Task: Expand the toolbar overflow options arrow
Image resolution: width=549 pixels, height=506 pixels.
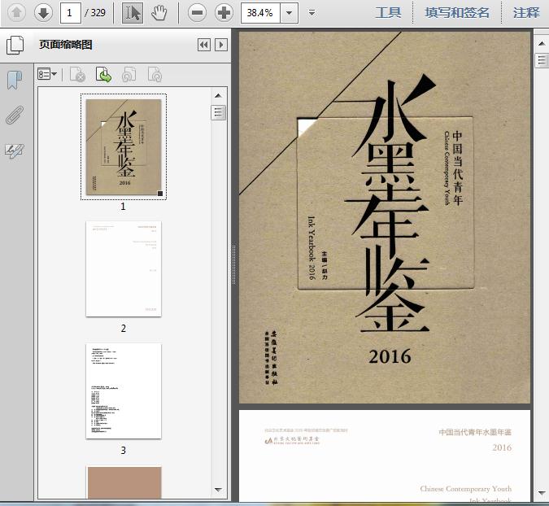Action: (312, 13)
